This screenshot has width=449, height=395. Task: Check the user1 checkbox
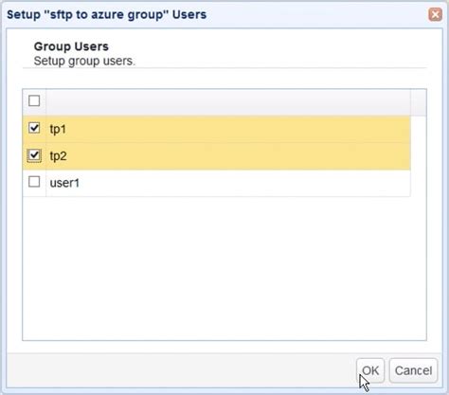pos(34,182)
